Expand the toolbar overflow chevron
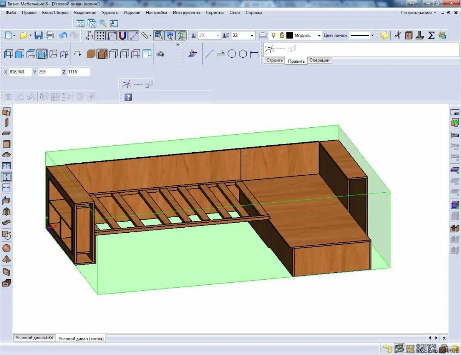The width and height of the screenshot is (461, 355). click(x=177, y=45)
